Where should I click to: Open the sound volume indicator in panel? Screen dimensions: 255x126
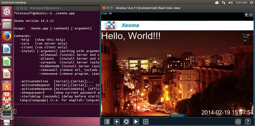(x=230, y=3)
